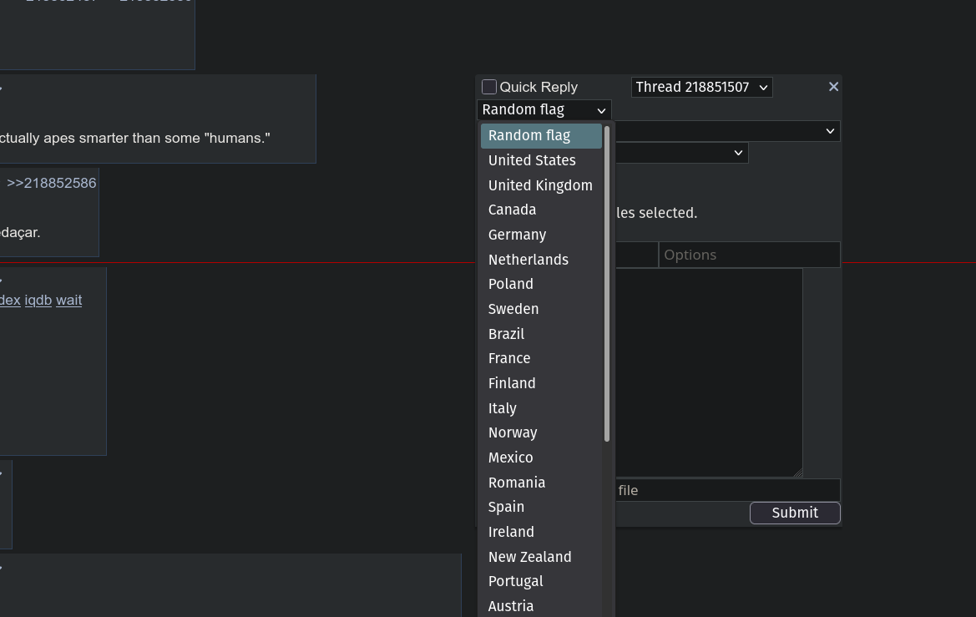Open the shorter dropdown above files selected
Viewport: 976px width, 617px height.
pos(681,153)
